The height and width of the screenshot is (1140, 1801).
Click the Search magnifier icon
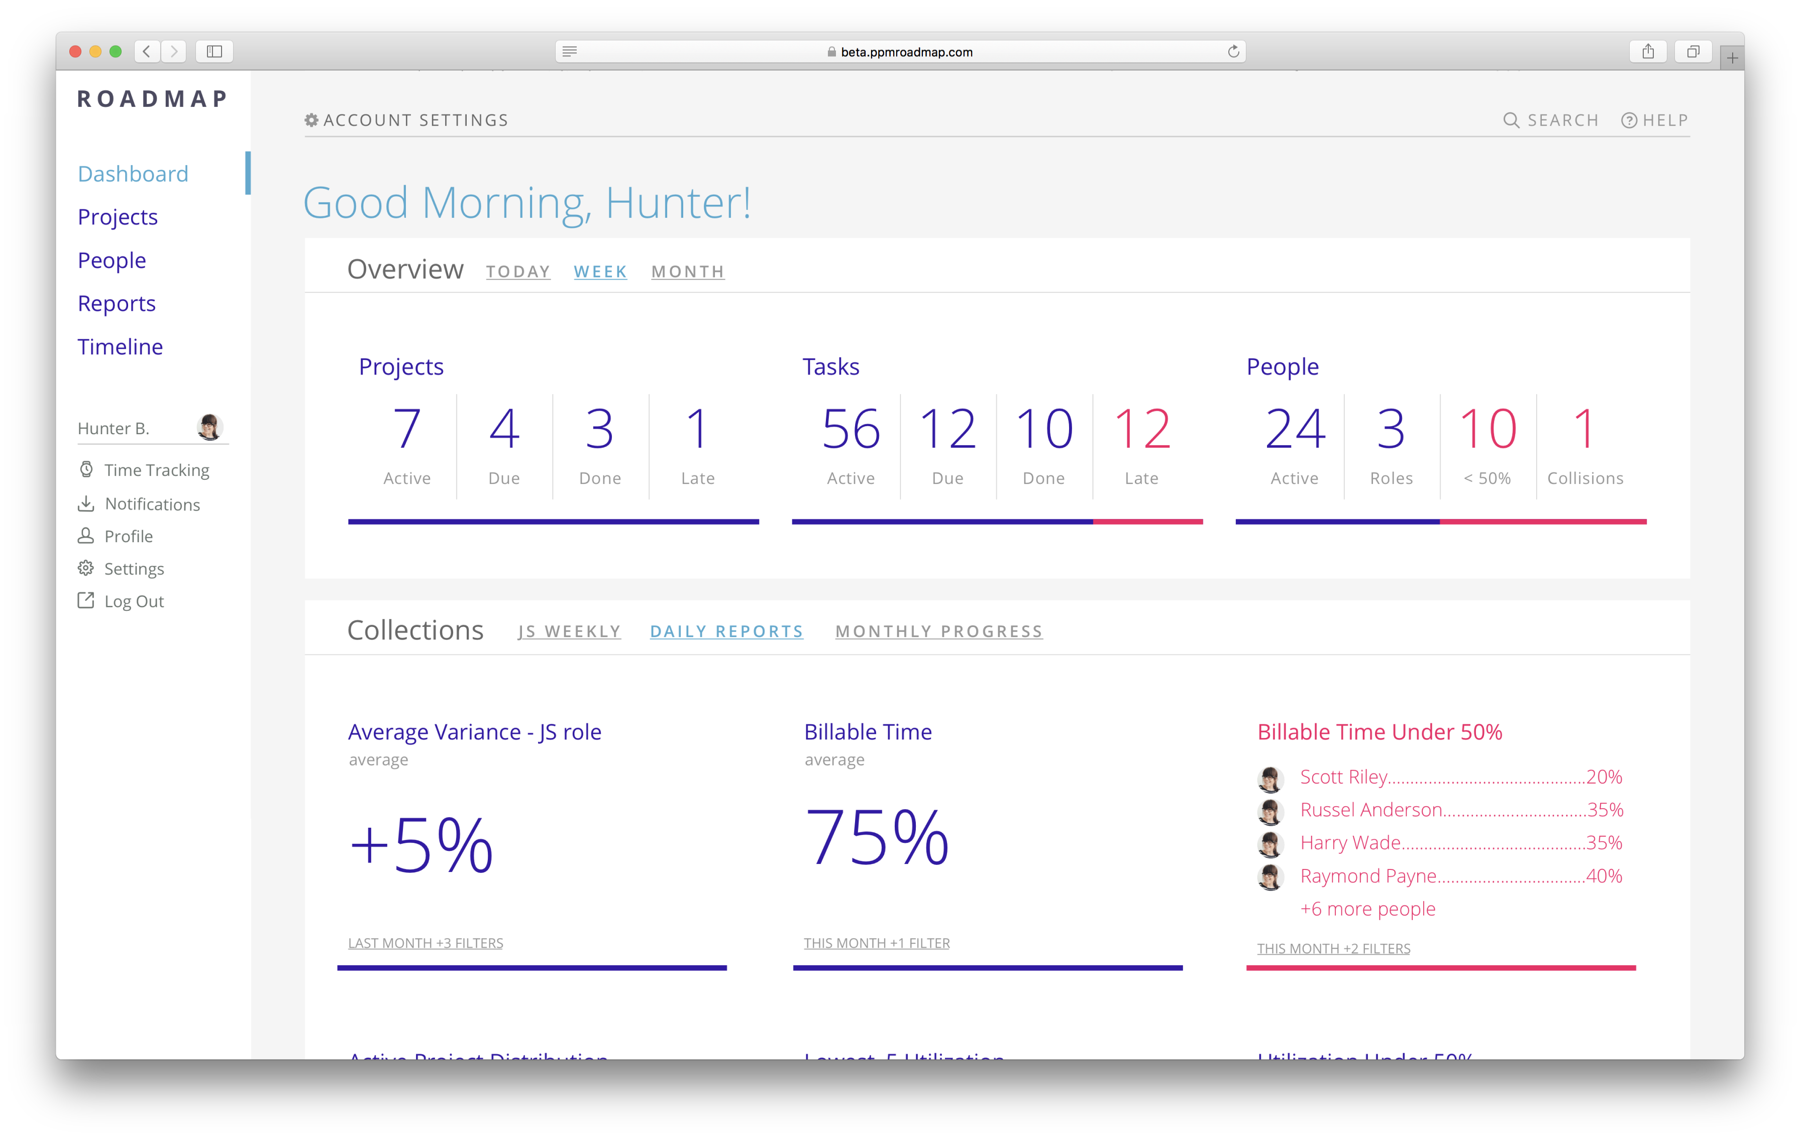pyautogui.click(x=1511, y=120)
